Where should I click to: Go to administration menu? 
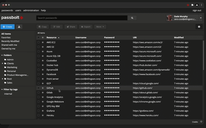coord(31,10)
